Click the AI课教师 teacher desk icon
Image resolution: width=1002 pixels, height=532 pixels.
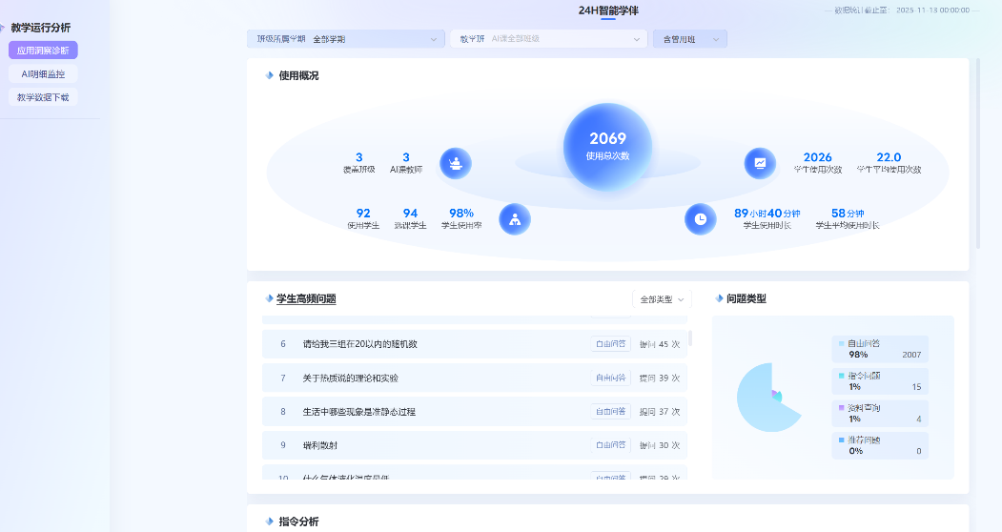tap(456, 163)
